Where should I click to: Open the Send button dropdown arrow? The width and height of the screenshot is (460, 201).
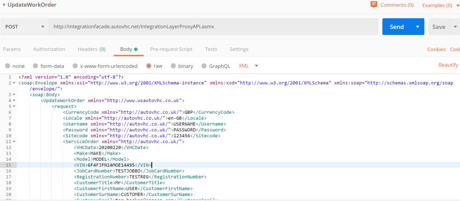pos(418,27)
